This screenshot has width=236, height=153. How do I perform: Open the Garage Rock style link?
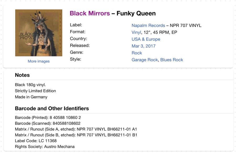(x=145, y=60)
